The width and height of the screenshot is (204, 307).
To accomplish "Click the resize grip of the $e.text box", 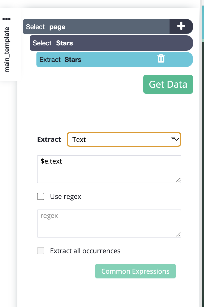I will pyautogui.click(x=178, y=180).
